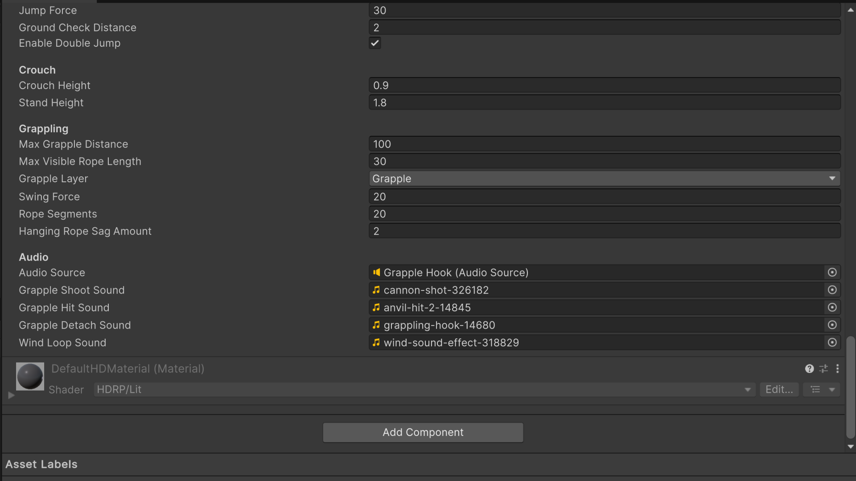
Task: Click the Crouch section header
Action: point(37,70)
